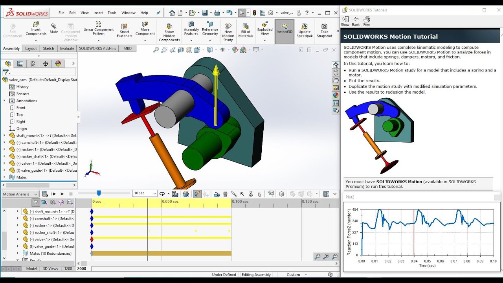Expand Mates folder in the feature tree
Screen dimensions: 503x283
[4, 177]
